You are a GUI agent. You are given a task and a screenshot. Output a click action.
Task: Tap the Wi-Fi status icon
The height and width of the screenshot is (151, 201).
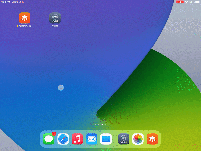click(x=187, y=2)
